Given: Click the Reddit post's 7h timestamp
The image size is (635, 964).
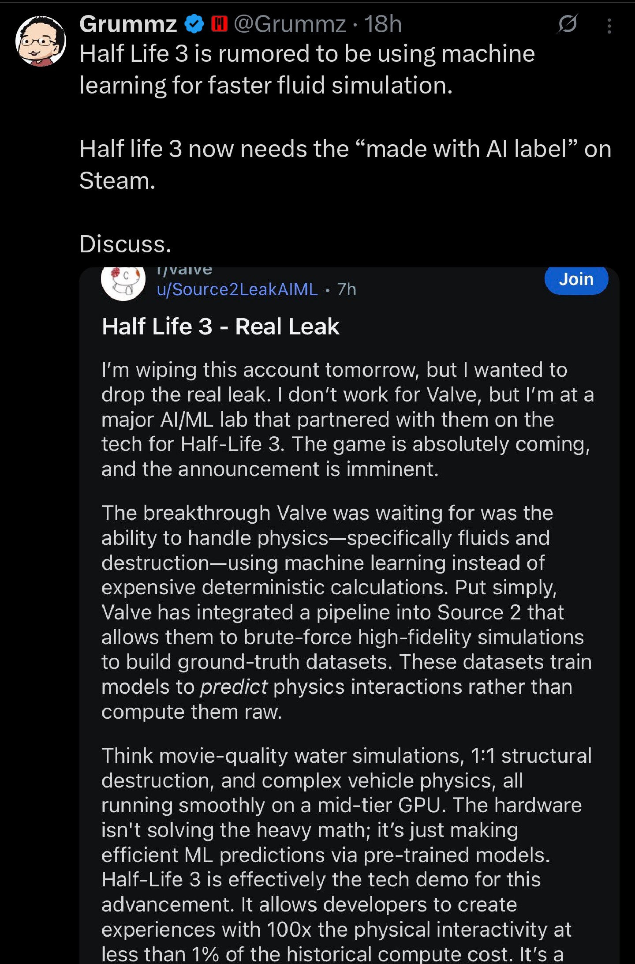Looking at the screenshot, I should pyautogui.click(x=347, y=289).
